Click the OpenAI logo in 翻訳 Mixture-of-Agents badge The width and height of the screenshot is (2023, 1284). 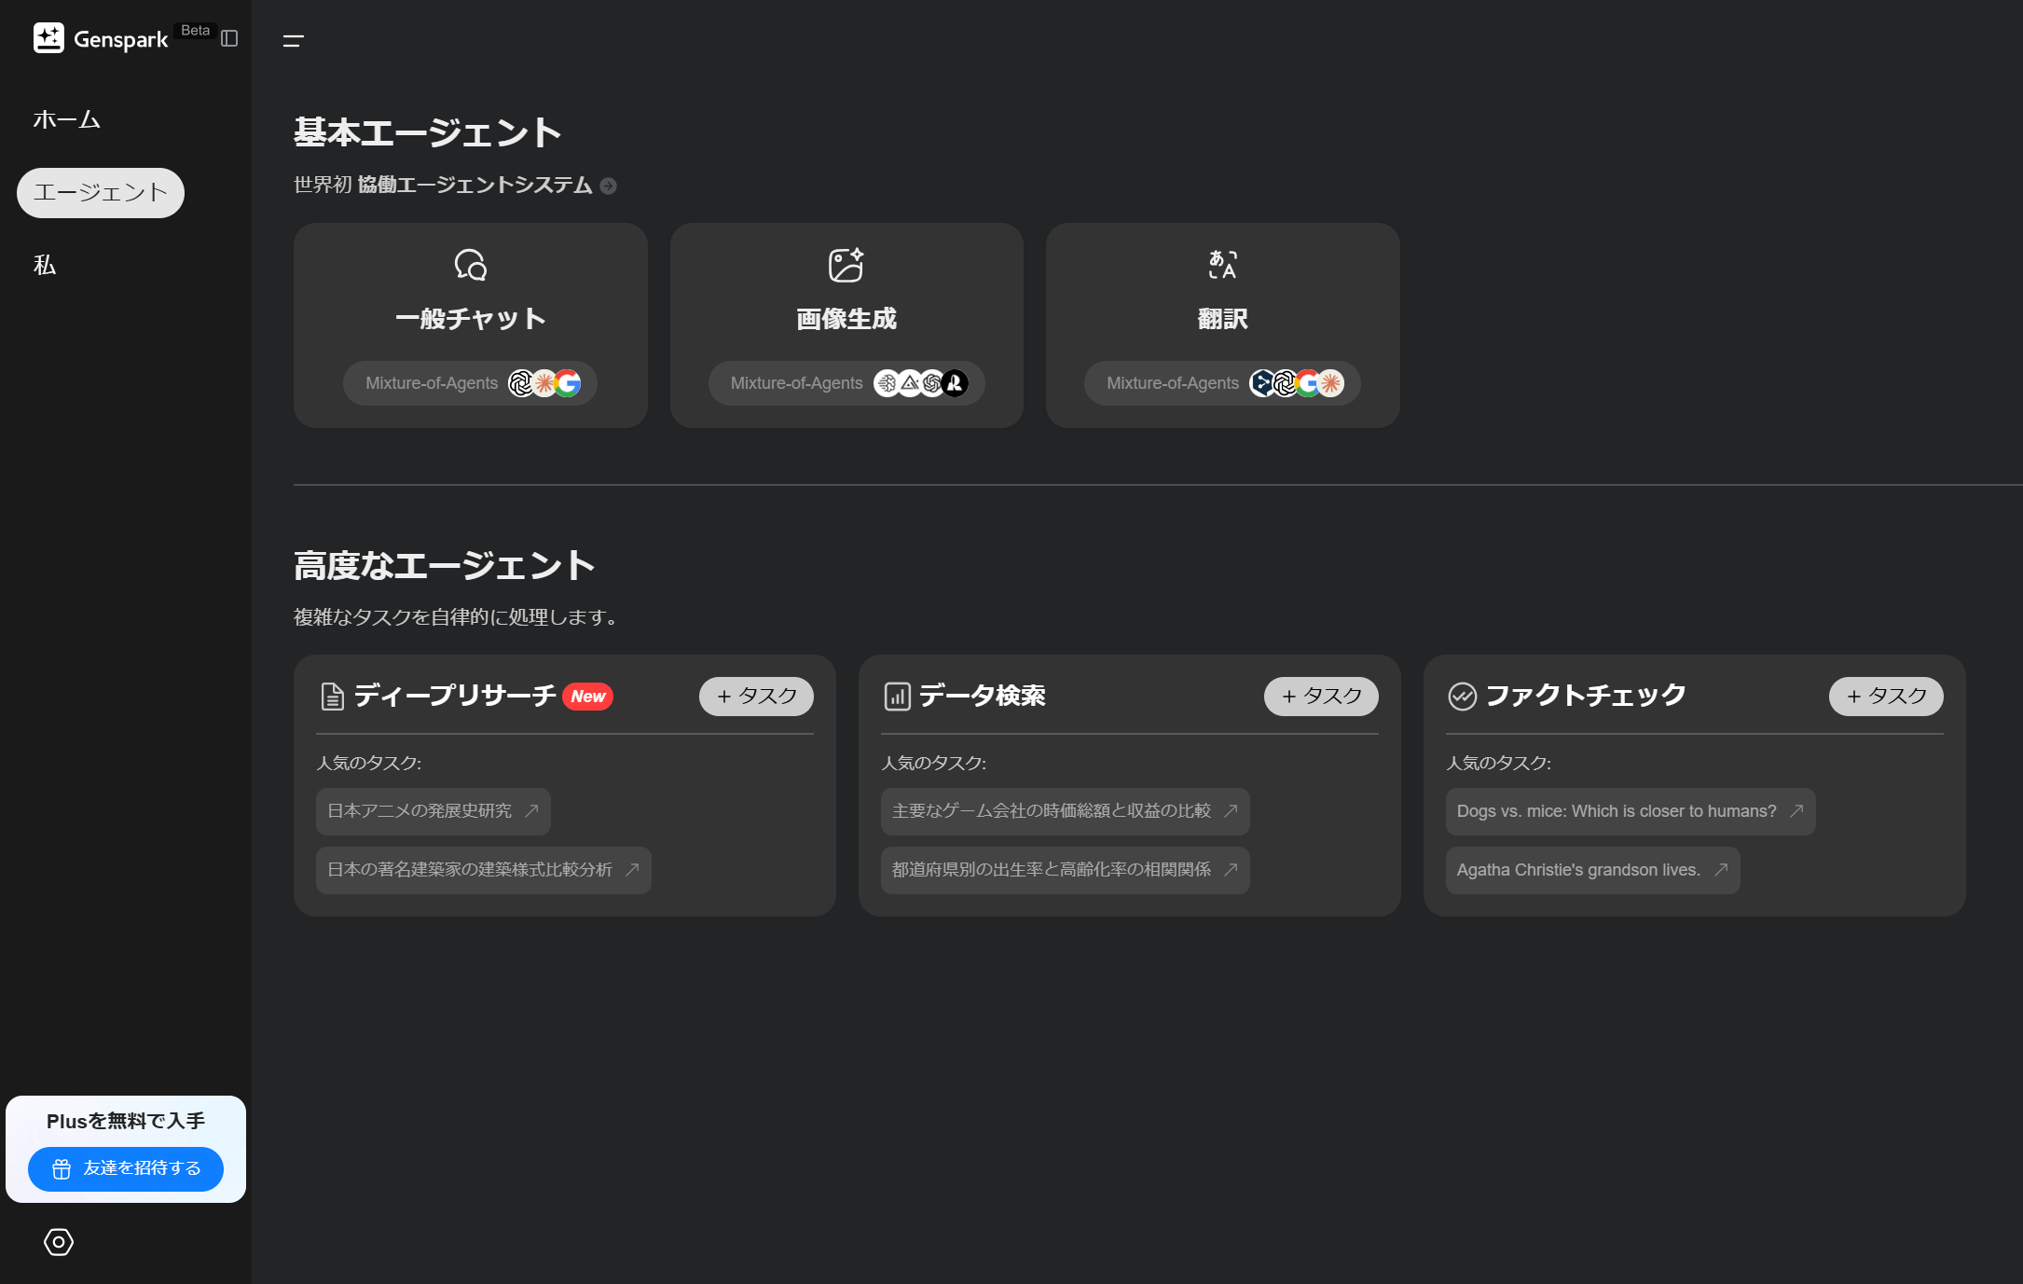[x=1286, y=383]
